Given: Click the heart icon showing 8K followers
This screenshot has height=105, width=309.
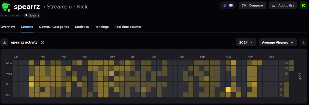Looking at the screenshot, I should coord(225,5).
